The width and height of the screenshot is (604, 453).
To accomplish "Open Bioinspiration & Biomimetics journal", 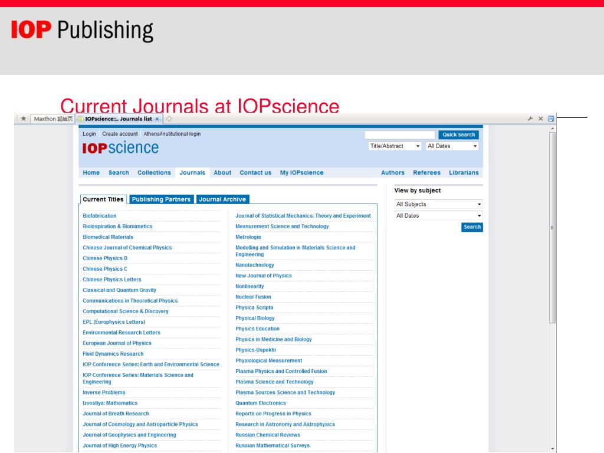I will pyautogui.click(x=117, y=226).
